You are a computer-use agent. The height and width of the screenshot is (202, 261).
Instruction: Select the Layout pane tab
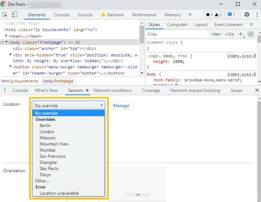(x=201, y=25)
